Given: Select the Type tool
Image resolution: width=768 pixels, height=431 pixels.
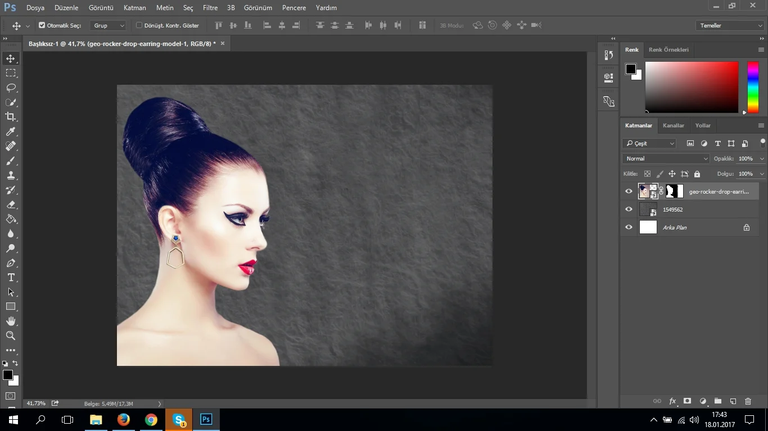Looking at the screenshot, I should click(11, 277).
